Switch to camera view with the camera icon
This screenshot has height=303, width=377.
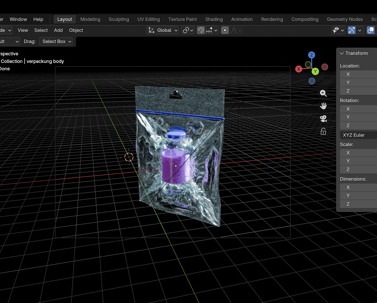click(323, 118)
